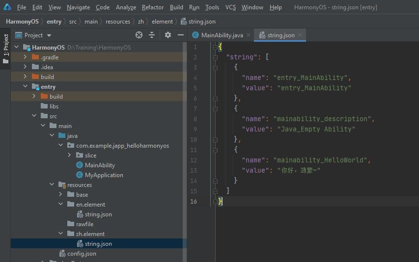Collapse the entry module node

[26, 86]
